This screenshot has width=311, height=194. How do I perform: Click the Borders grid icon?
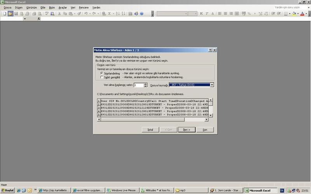(286, 14)
